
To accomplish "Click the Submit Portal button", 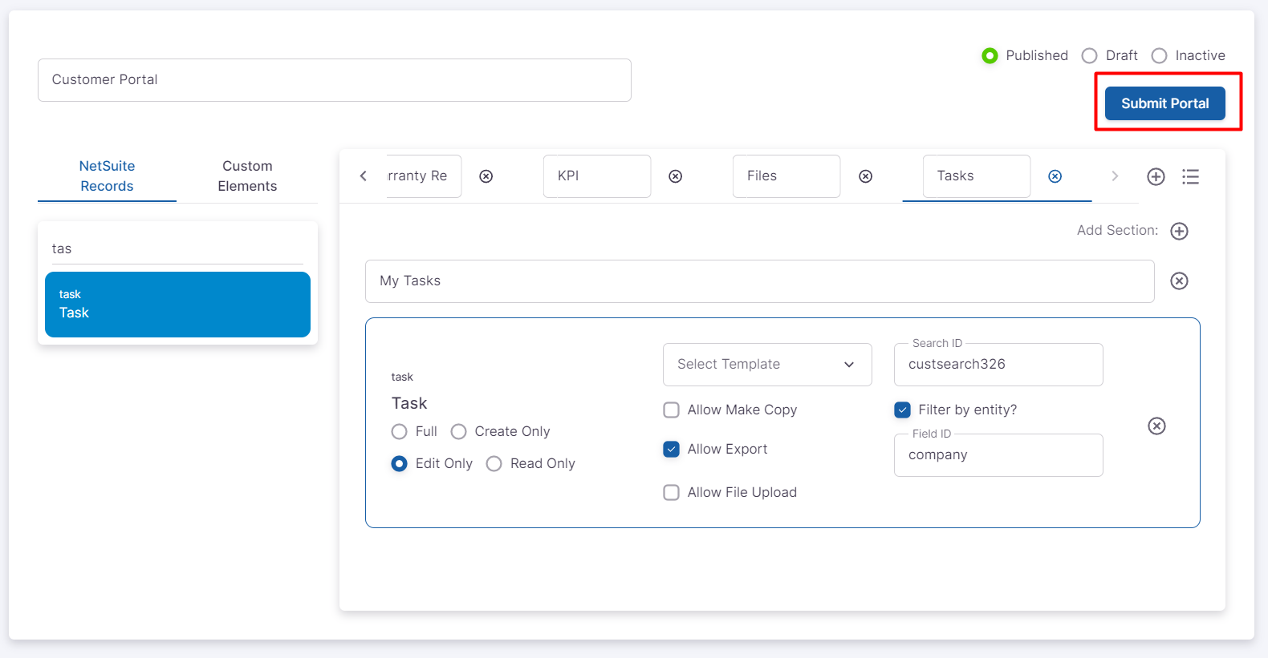I will pyautogui.click(x=1164, y=103).
